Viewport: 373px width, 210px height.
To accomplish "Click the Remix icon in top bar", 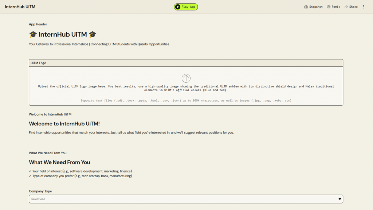I will pos(329,7).
